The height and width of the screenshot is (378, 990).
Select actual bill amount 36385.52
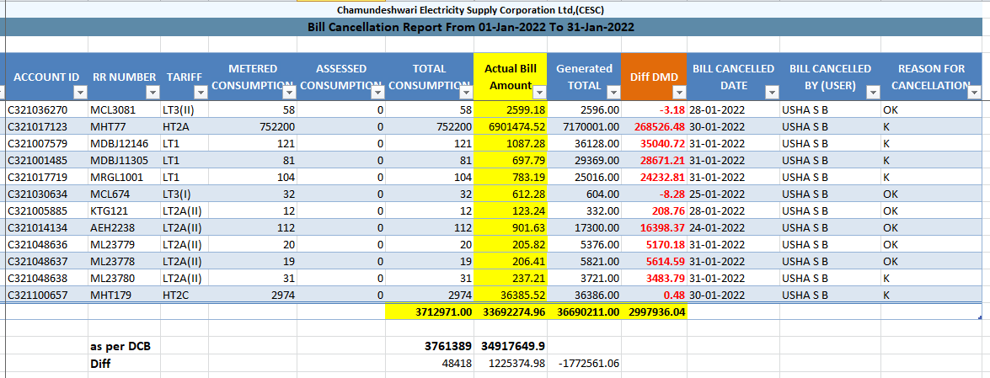coord(511,295)
